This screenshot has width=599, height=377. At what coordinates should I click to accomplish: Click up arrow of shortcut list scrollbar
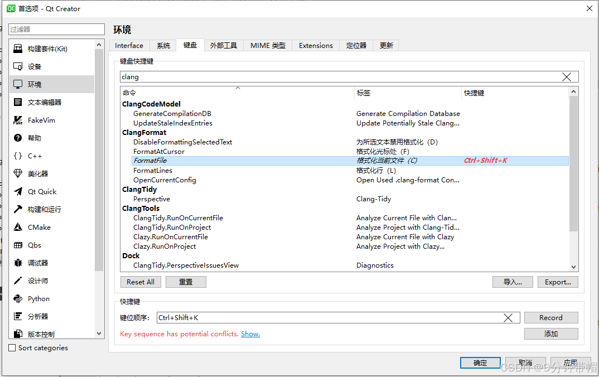tap(573, 91)
